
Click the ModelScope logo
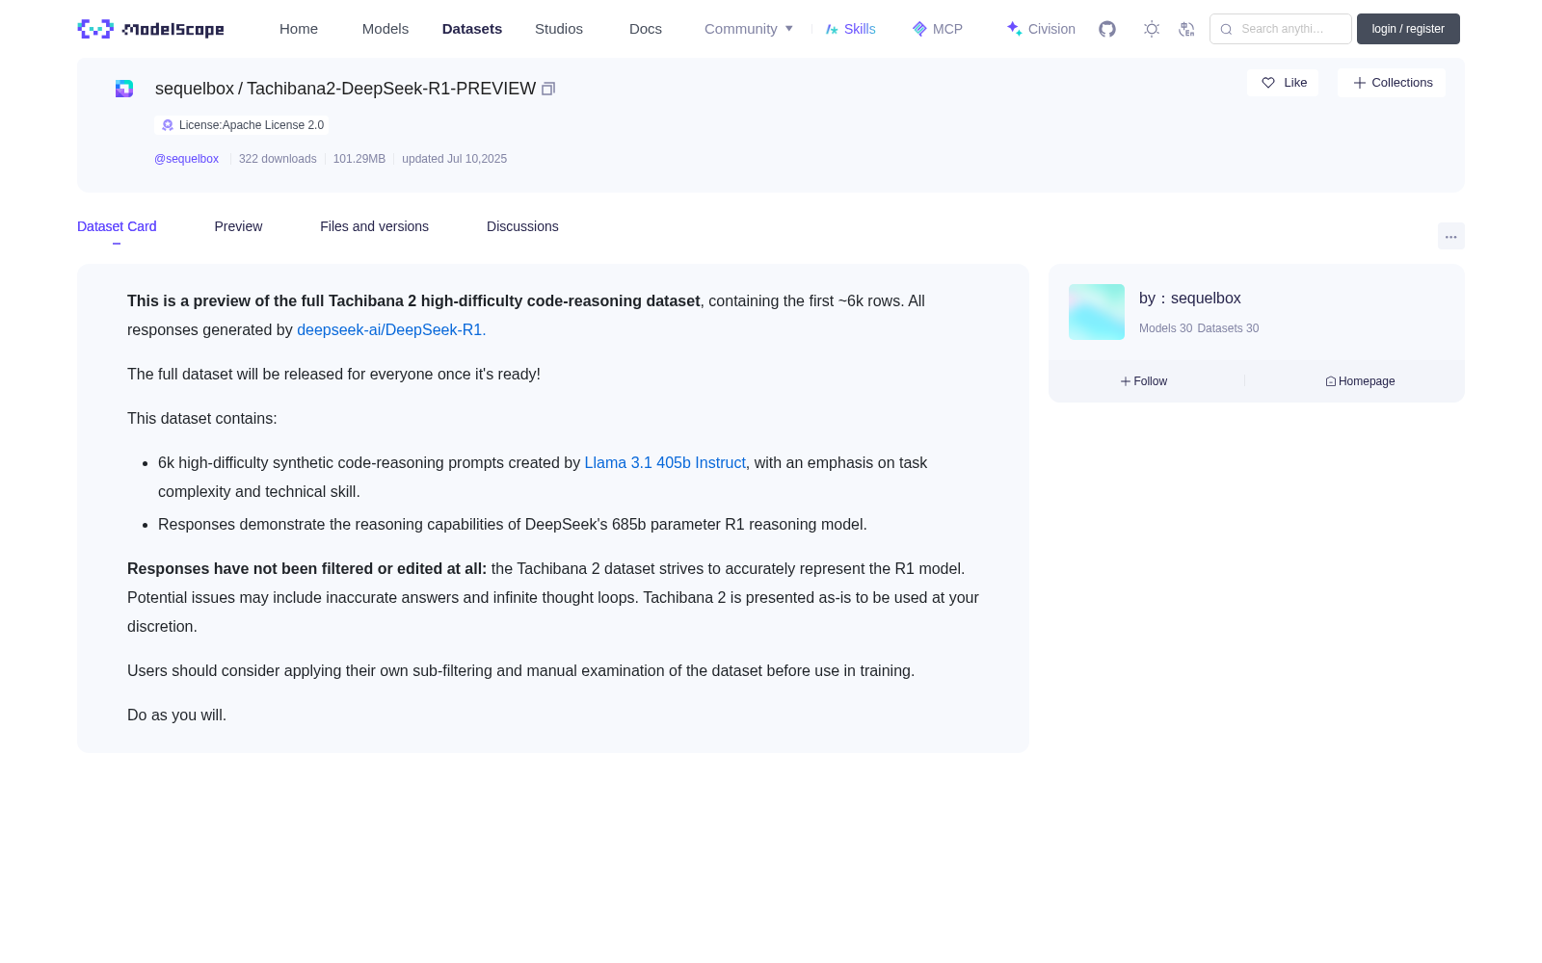[x=151, y=29]
